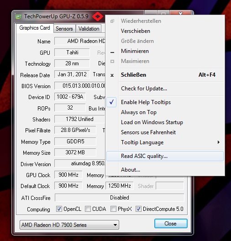231x241 pixels.
Task: Click the GPU field showing Tahiti
Action: click(x=72, y=52)
